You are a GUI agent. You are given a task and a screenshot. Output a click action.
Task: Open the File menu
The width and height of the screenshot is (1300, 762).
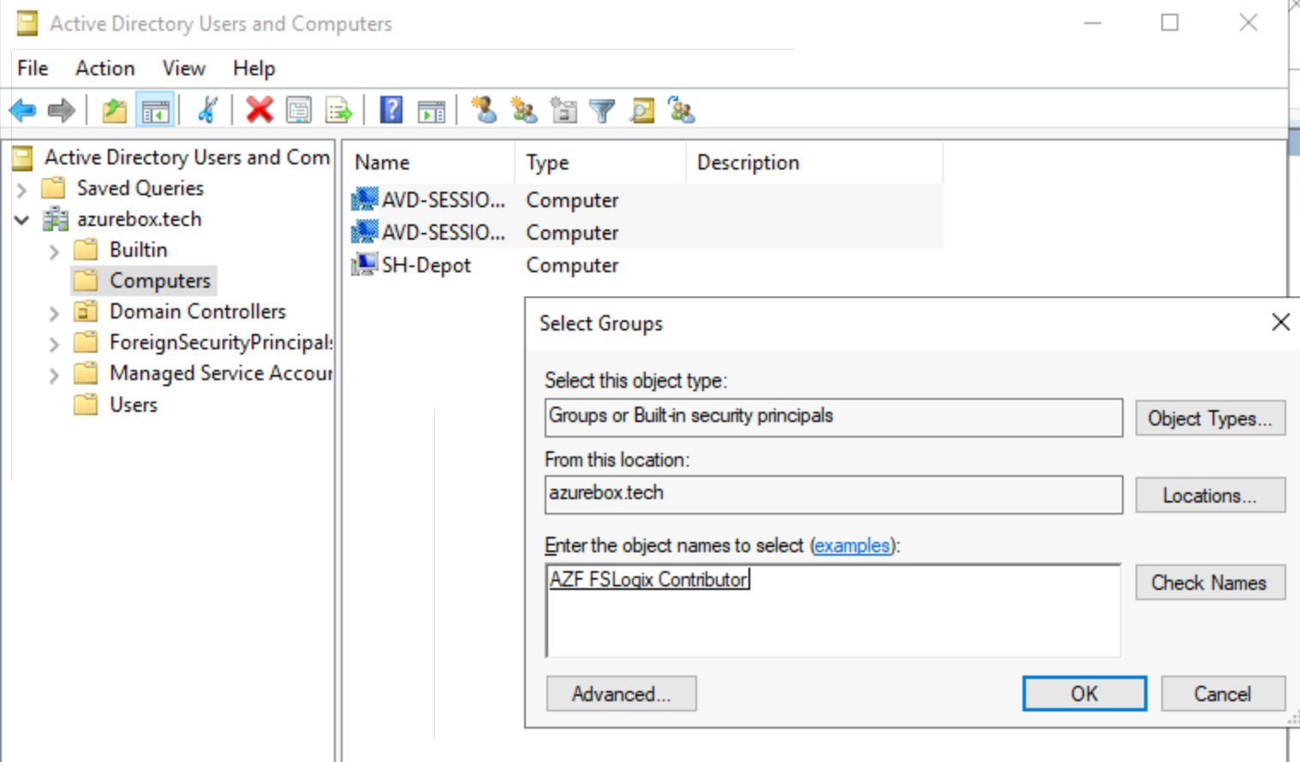coord(33,68)
